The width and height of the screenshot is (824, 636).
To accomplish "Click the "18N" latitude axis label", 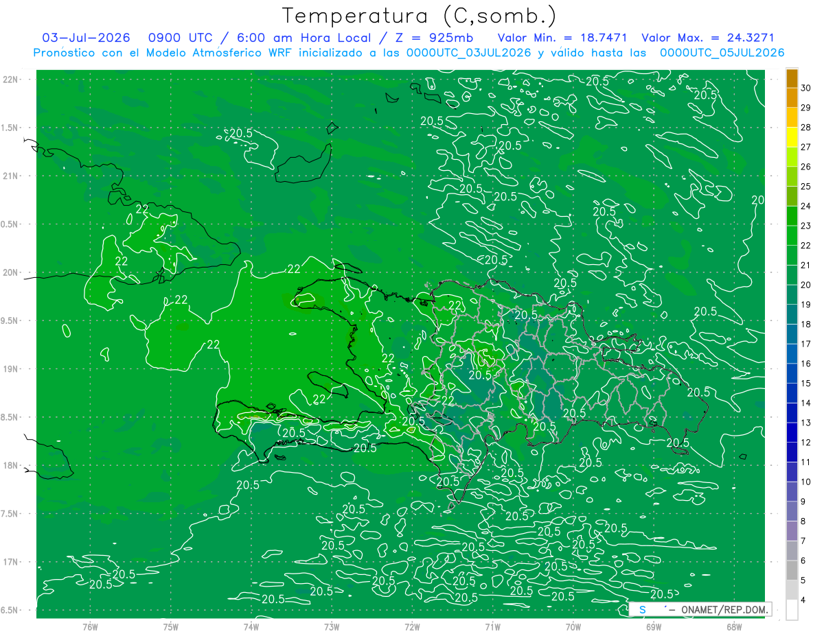I will (10, 466).
